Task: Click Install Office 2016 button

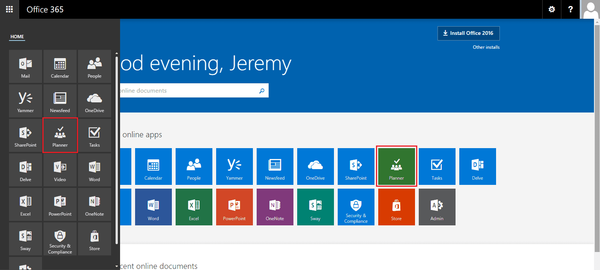Action: 469,33
